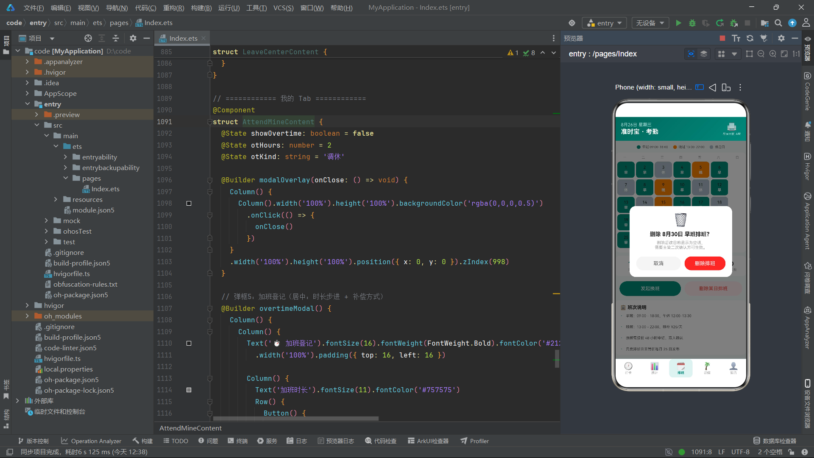This screenshot has height=458, width=814.
Task: Open the Hvigor side panel
Action: (807, 167)
